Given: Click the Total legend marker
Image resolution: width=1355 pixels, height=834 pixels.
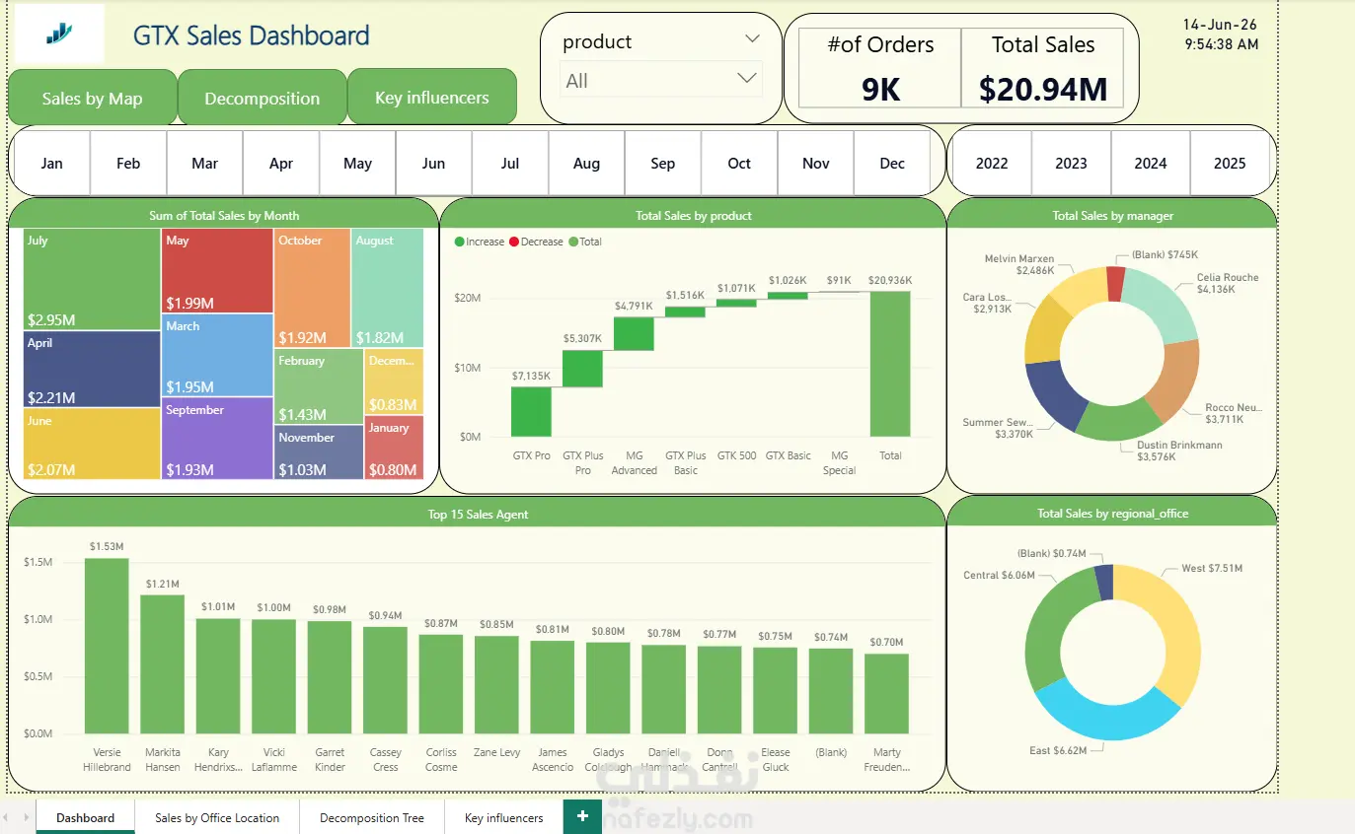Looking at the screenshot, I should click(573, 242).
